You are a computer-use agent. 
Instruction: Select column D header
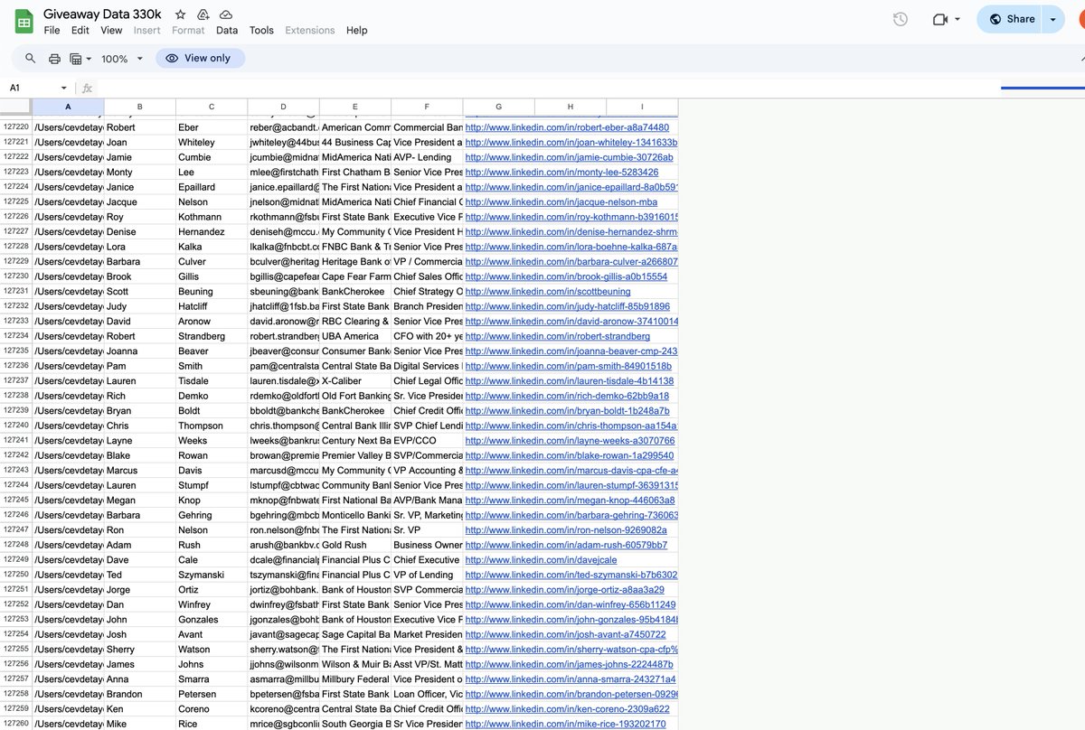283,107
